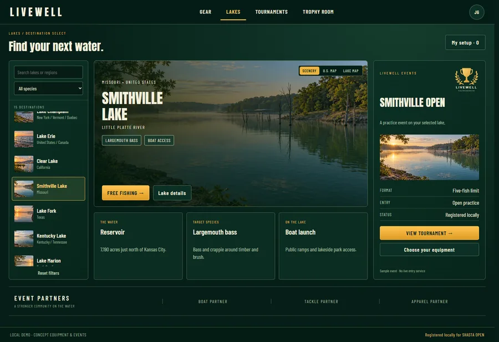Image resolution: width=499 pixels, height=342 pixels.
Task: Click the Smithville Open event photo
Action: [429, 157]
